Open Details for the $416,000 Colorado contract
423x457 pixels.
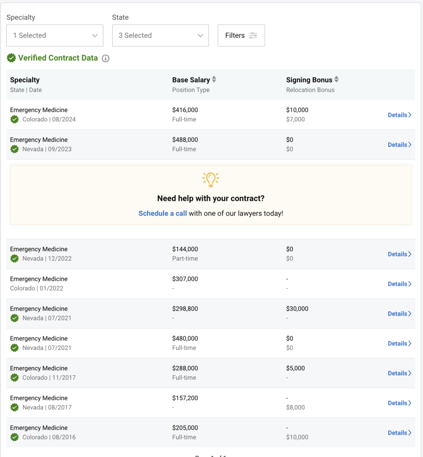pos(399,115)
